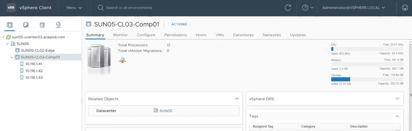The width and height of the screenshot is (412, 131).
Task: Open the Menu dropdown
Action: pos(74,8)
